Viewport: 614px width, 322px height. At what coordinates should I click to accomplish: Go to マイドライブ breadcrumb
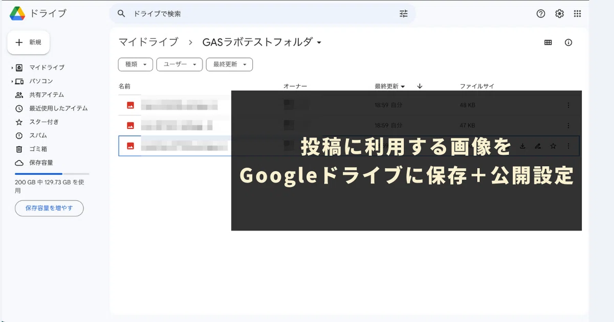pyautogui.click(x=148, y=42)
